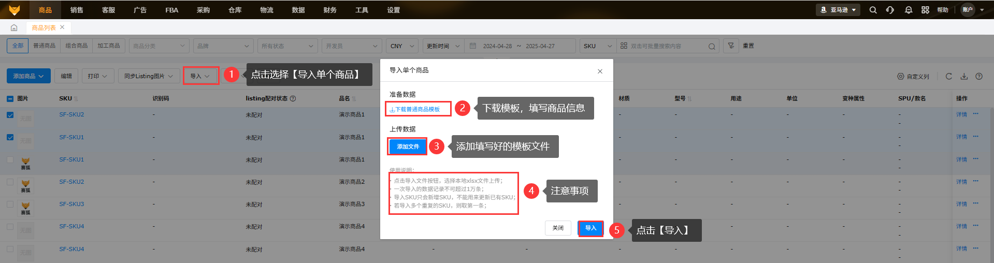Screen dimensions: 994x263
Task: Click the filter funnel icon
Action: click(730, 46)
